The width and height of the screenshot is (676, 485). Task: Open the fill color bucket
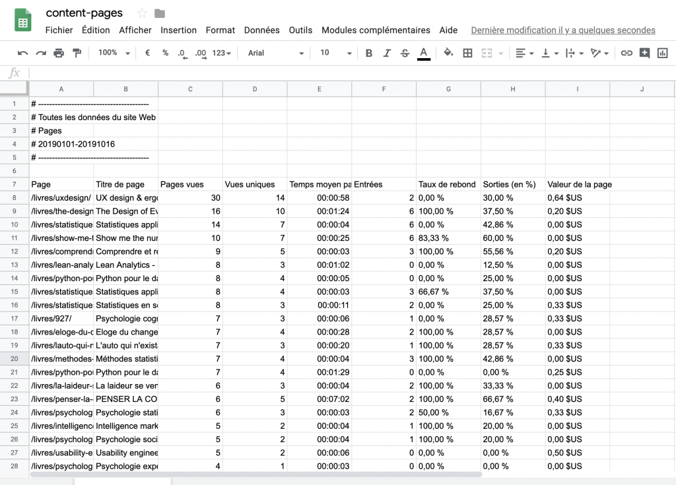coord(448,53)
